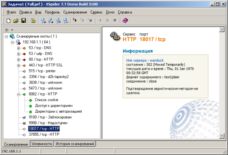Viewport: 228px width, 155px height.
Task: Click the service gears icon near HTTP heading
Action: (115, 36)
